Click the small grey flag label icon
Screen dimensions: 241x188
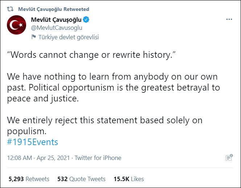click(34, 37)
